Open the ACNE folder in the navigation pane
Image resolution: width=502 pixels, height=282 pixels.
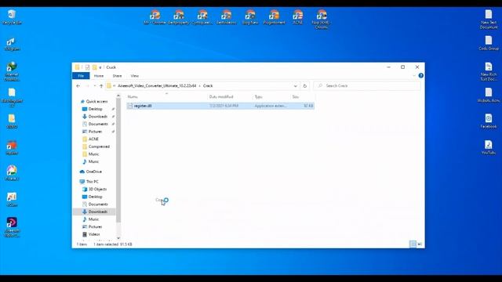point(93,139)
